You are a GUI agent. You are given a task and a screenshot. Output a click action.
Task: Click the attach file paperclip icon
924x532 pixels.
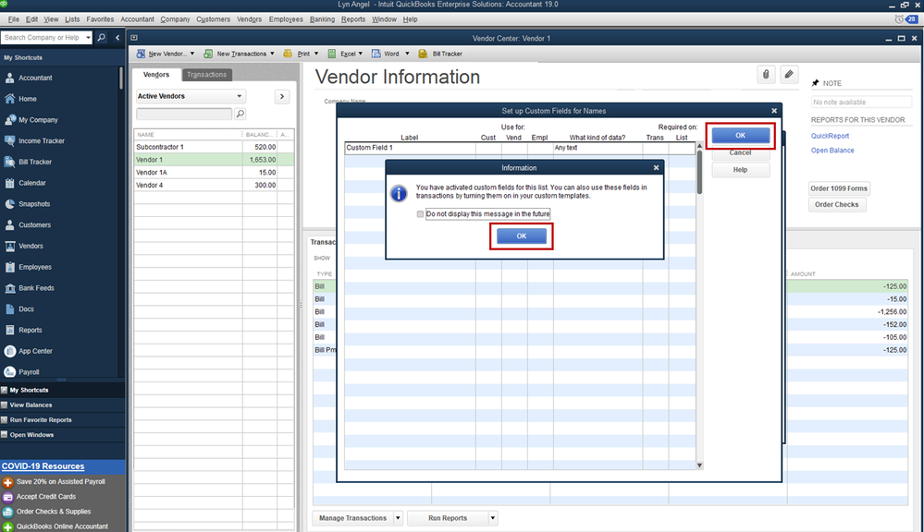tap(766, 75)
